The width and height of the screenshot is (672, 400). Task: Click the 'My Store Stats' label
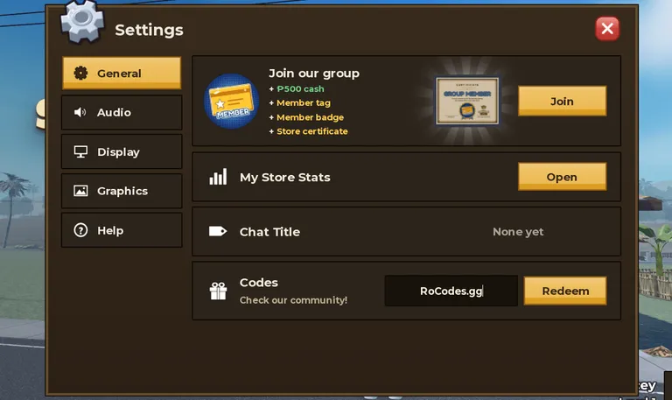(285, 177)
